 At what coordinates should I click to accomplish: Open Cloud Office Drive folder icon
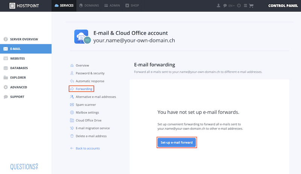(72, 121)
